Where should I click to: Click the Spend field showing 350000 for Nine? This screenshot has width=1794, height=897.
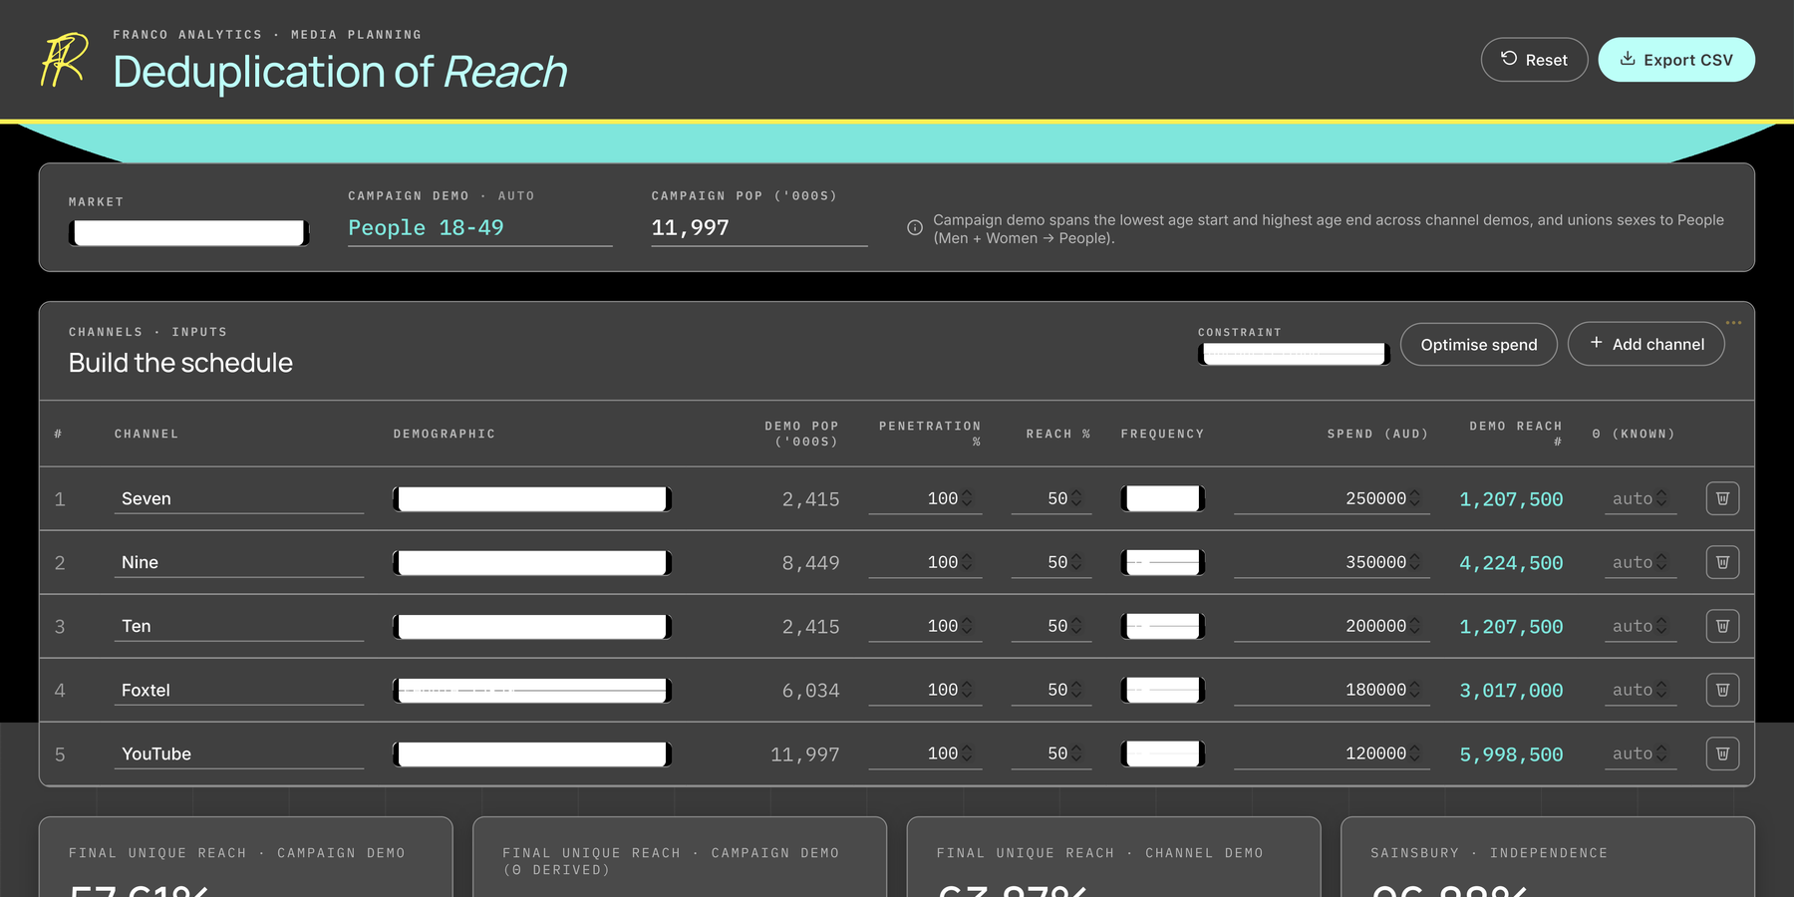(x=1332, y=562)
